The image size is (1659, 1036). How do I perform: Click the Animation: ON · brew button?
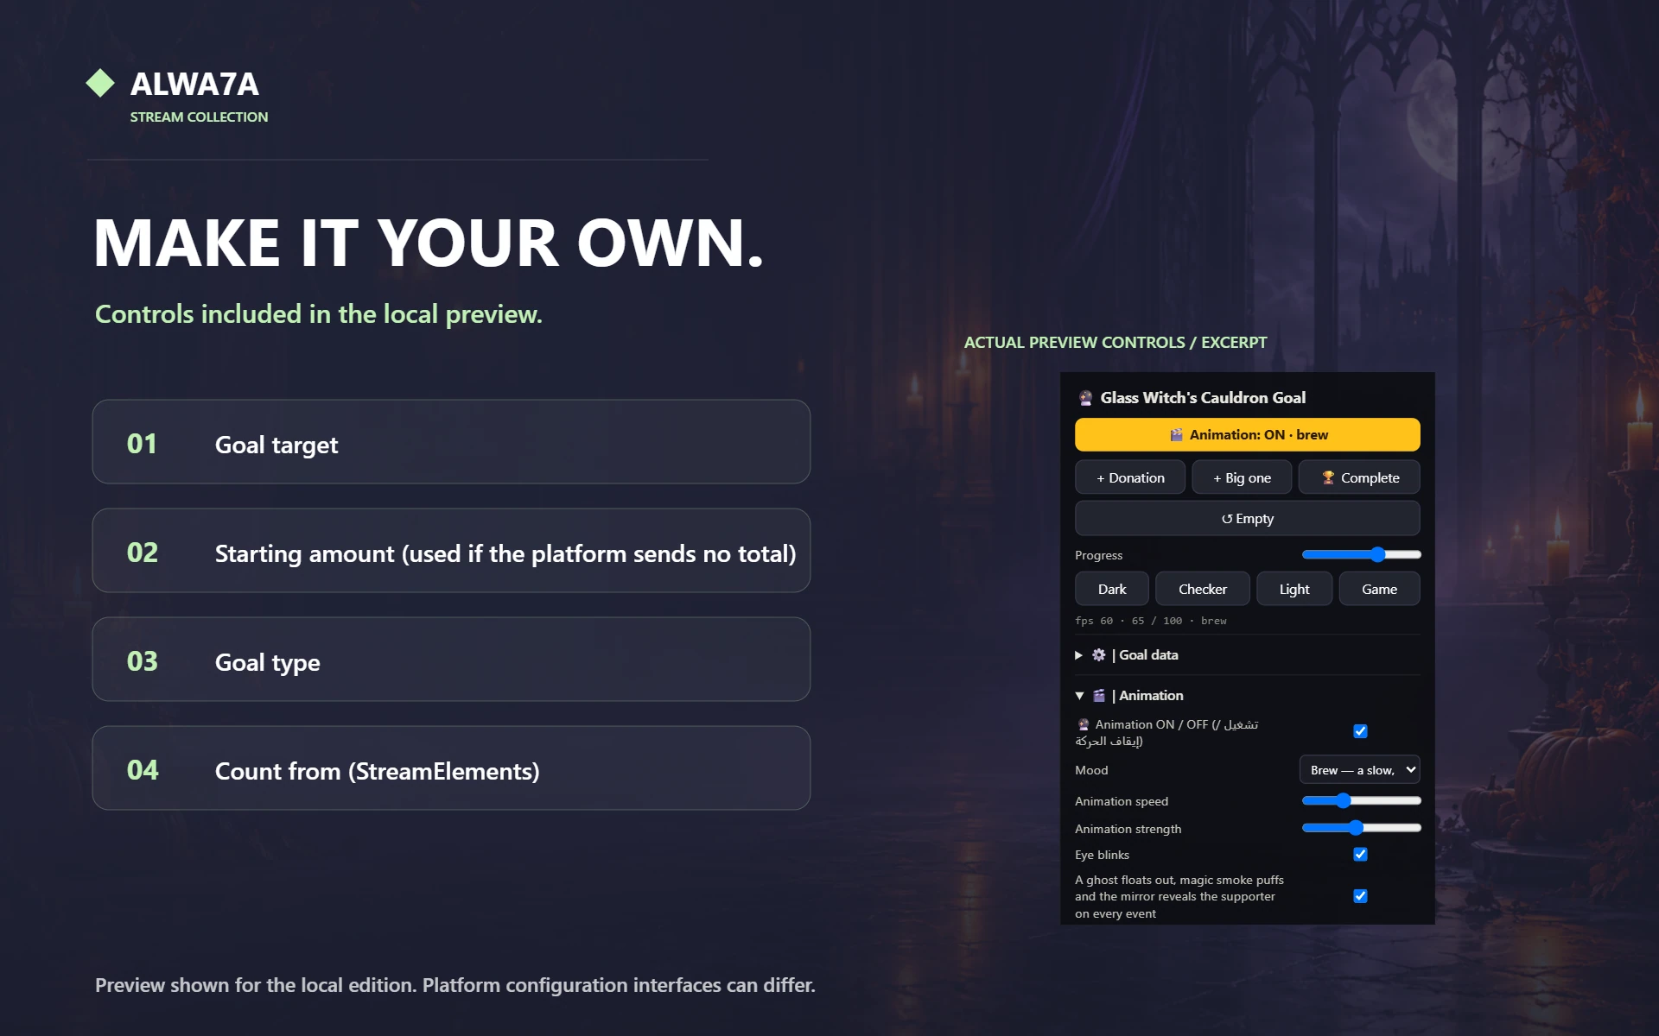coord(1247,435)
